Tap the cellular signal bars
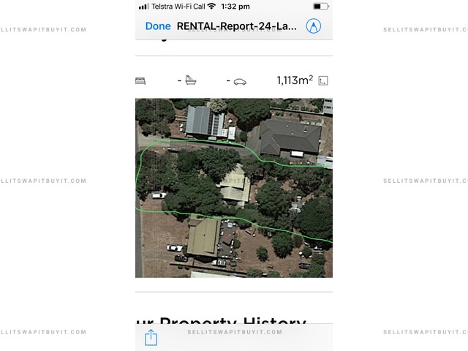Screen dimensions: 468x351 coord(143,6)
